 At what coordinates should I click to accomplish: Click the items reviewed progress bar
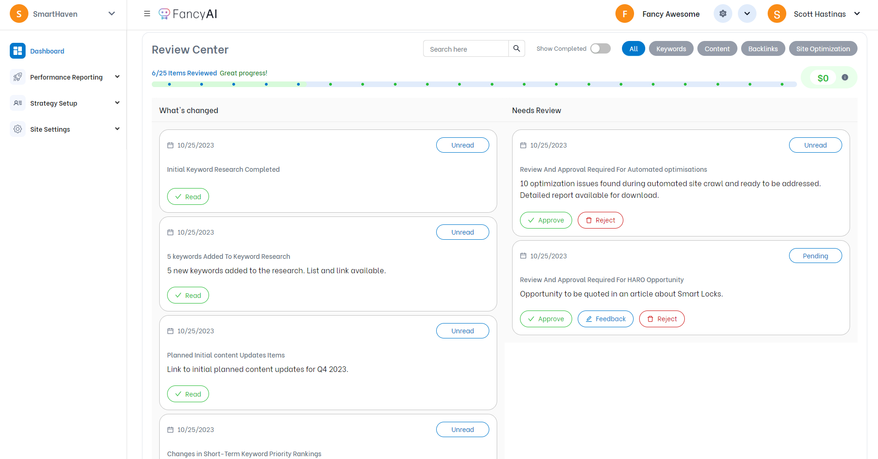(473, 84)
